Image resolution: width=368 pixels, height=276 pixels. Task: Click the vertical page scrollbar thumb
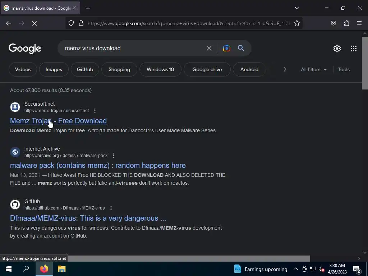pyautogui.click(x=365, y=63)
